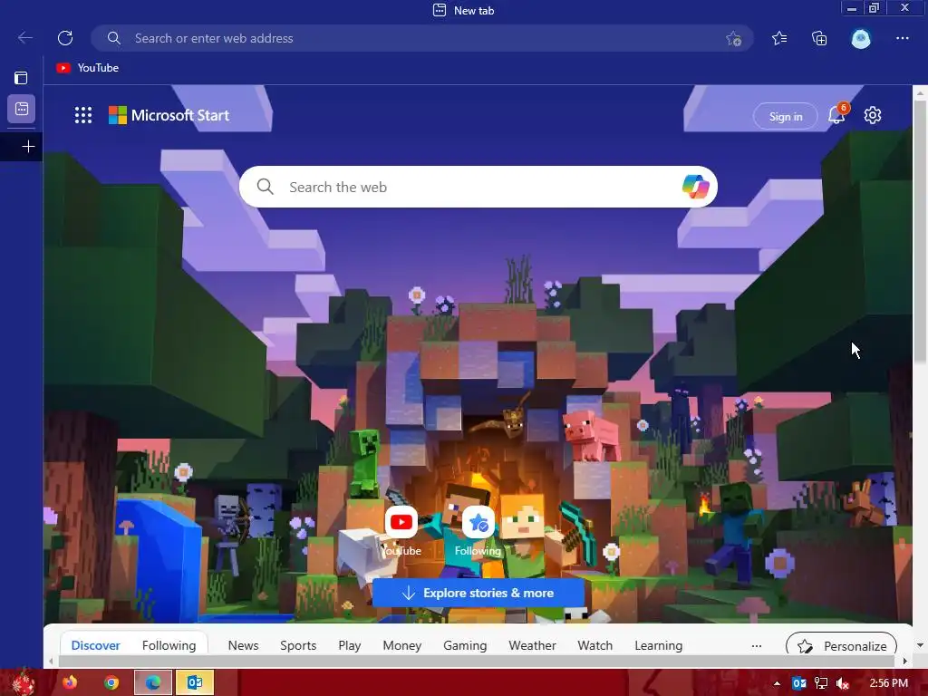Viewport: 928px width, 696px height.
Task: Select the Discover feed tab
Action: tap(95, 645)
